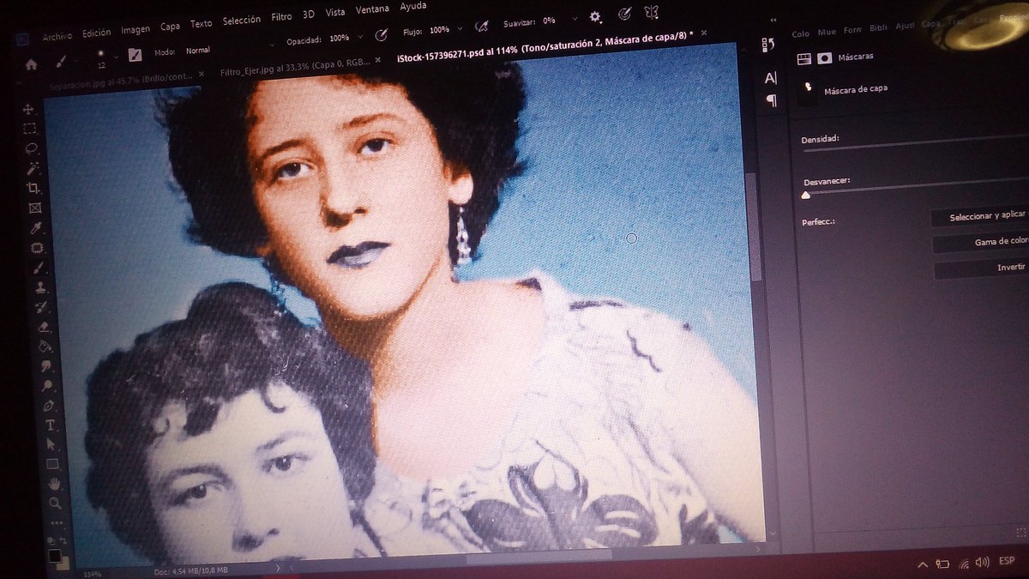
Task: Select the Hand tool
Action: click(55, 485)
